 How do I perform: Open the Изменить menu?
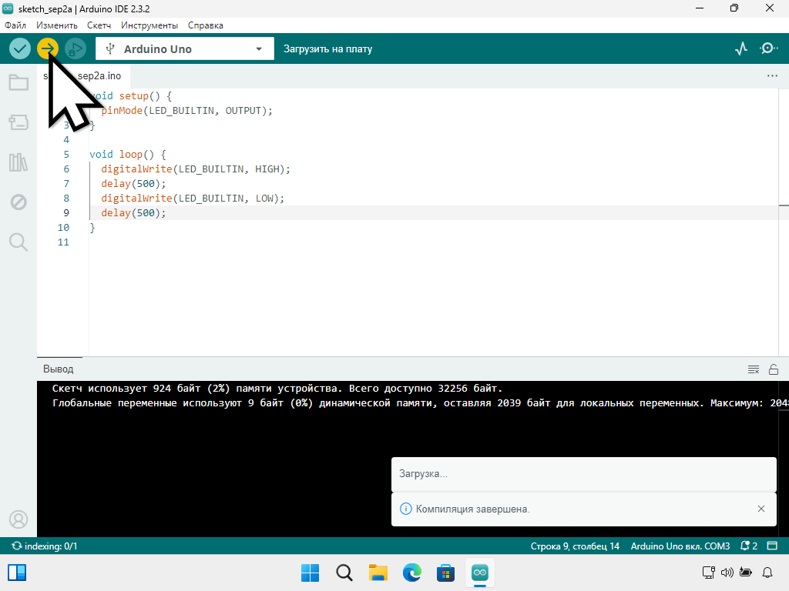(x=57, y=25)
